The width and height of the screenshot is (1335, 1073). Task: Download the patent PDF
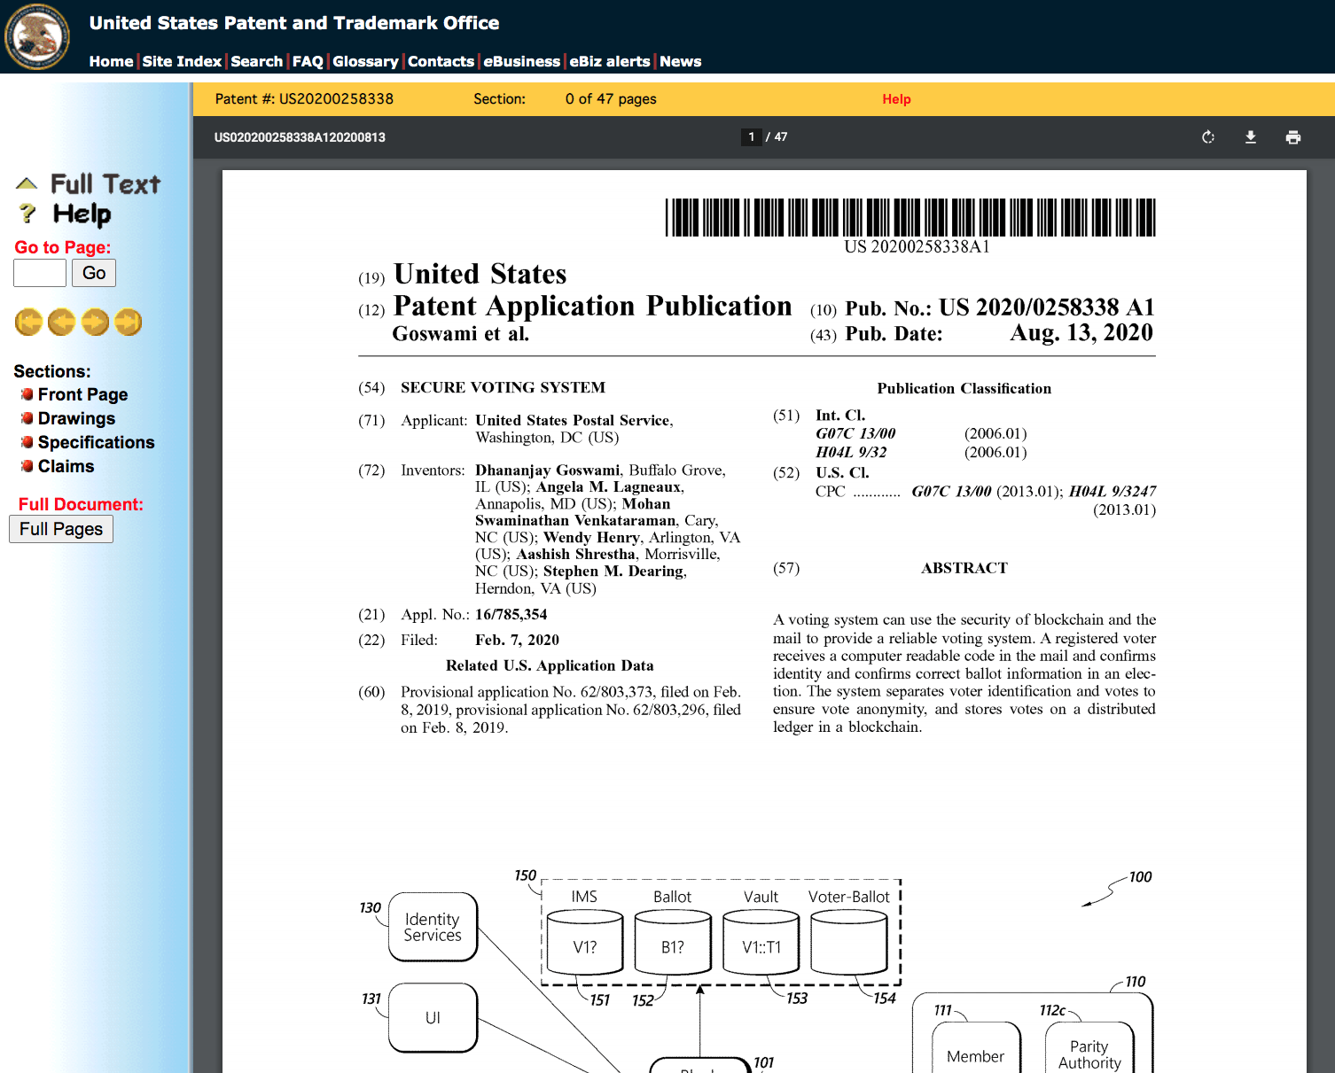pos(1250,137)
